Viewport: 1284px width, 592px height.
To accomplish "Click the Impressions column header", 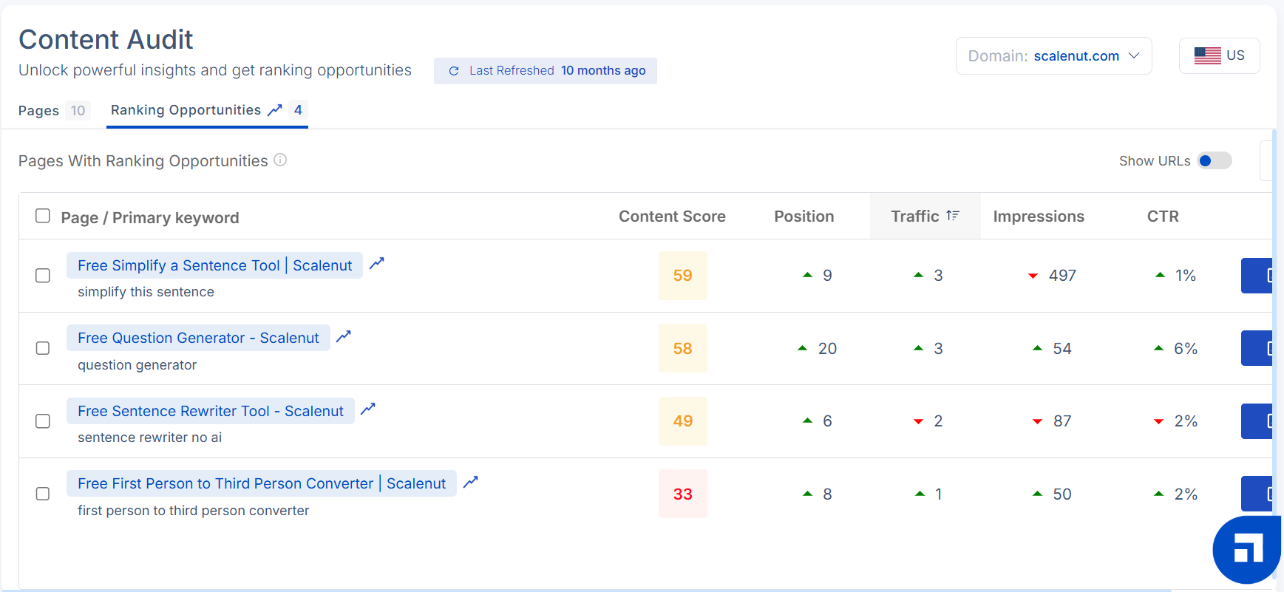I will (x=1039, y=217).
